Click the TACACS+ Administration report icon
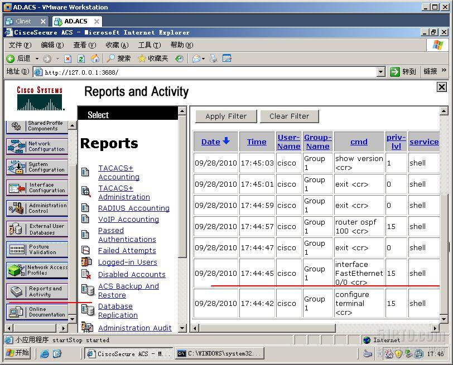 pos(86,191)
